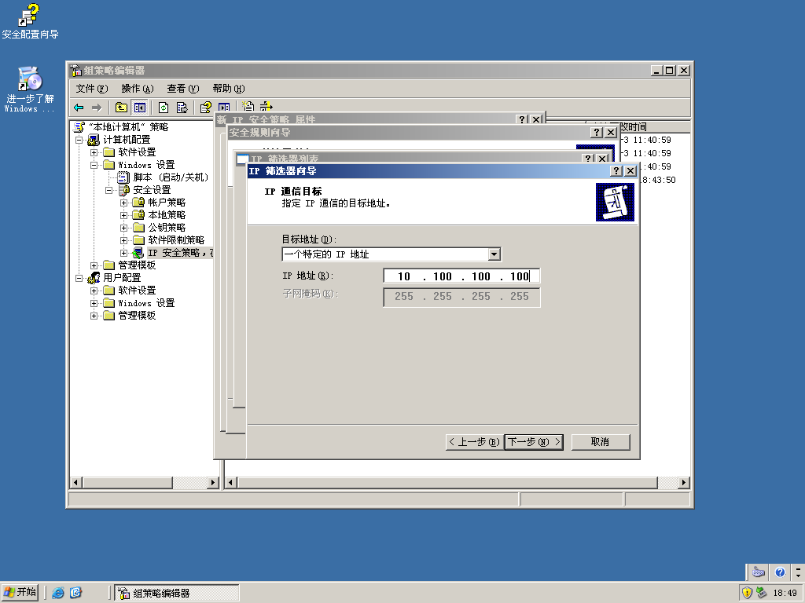Collapse the Windows 设置 node under 计算机配置
The height and width of the screenshot is (603, 805).
pyautogui.click(x=94, y=165)
